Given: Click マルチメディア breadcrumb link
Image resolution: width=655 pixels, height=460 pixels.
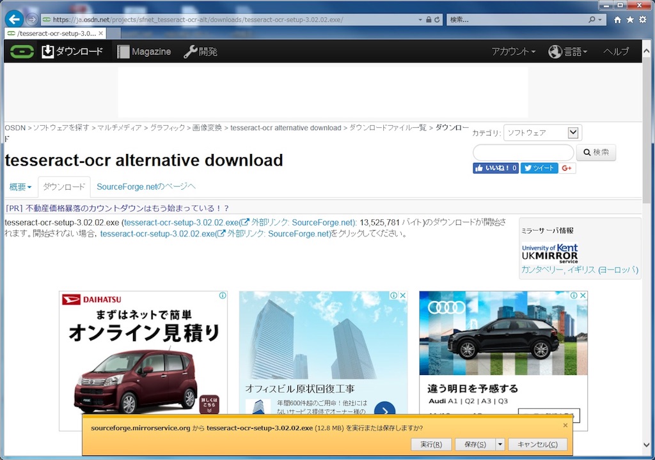Looking at the screenshot, I should pos(120,128).
